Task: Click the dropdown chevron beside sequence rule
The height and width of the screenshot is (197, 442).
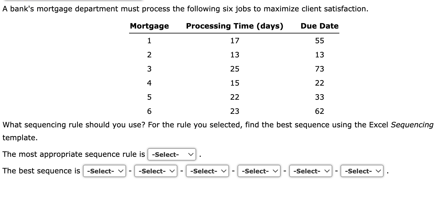Action: [x=191, y=154]
